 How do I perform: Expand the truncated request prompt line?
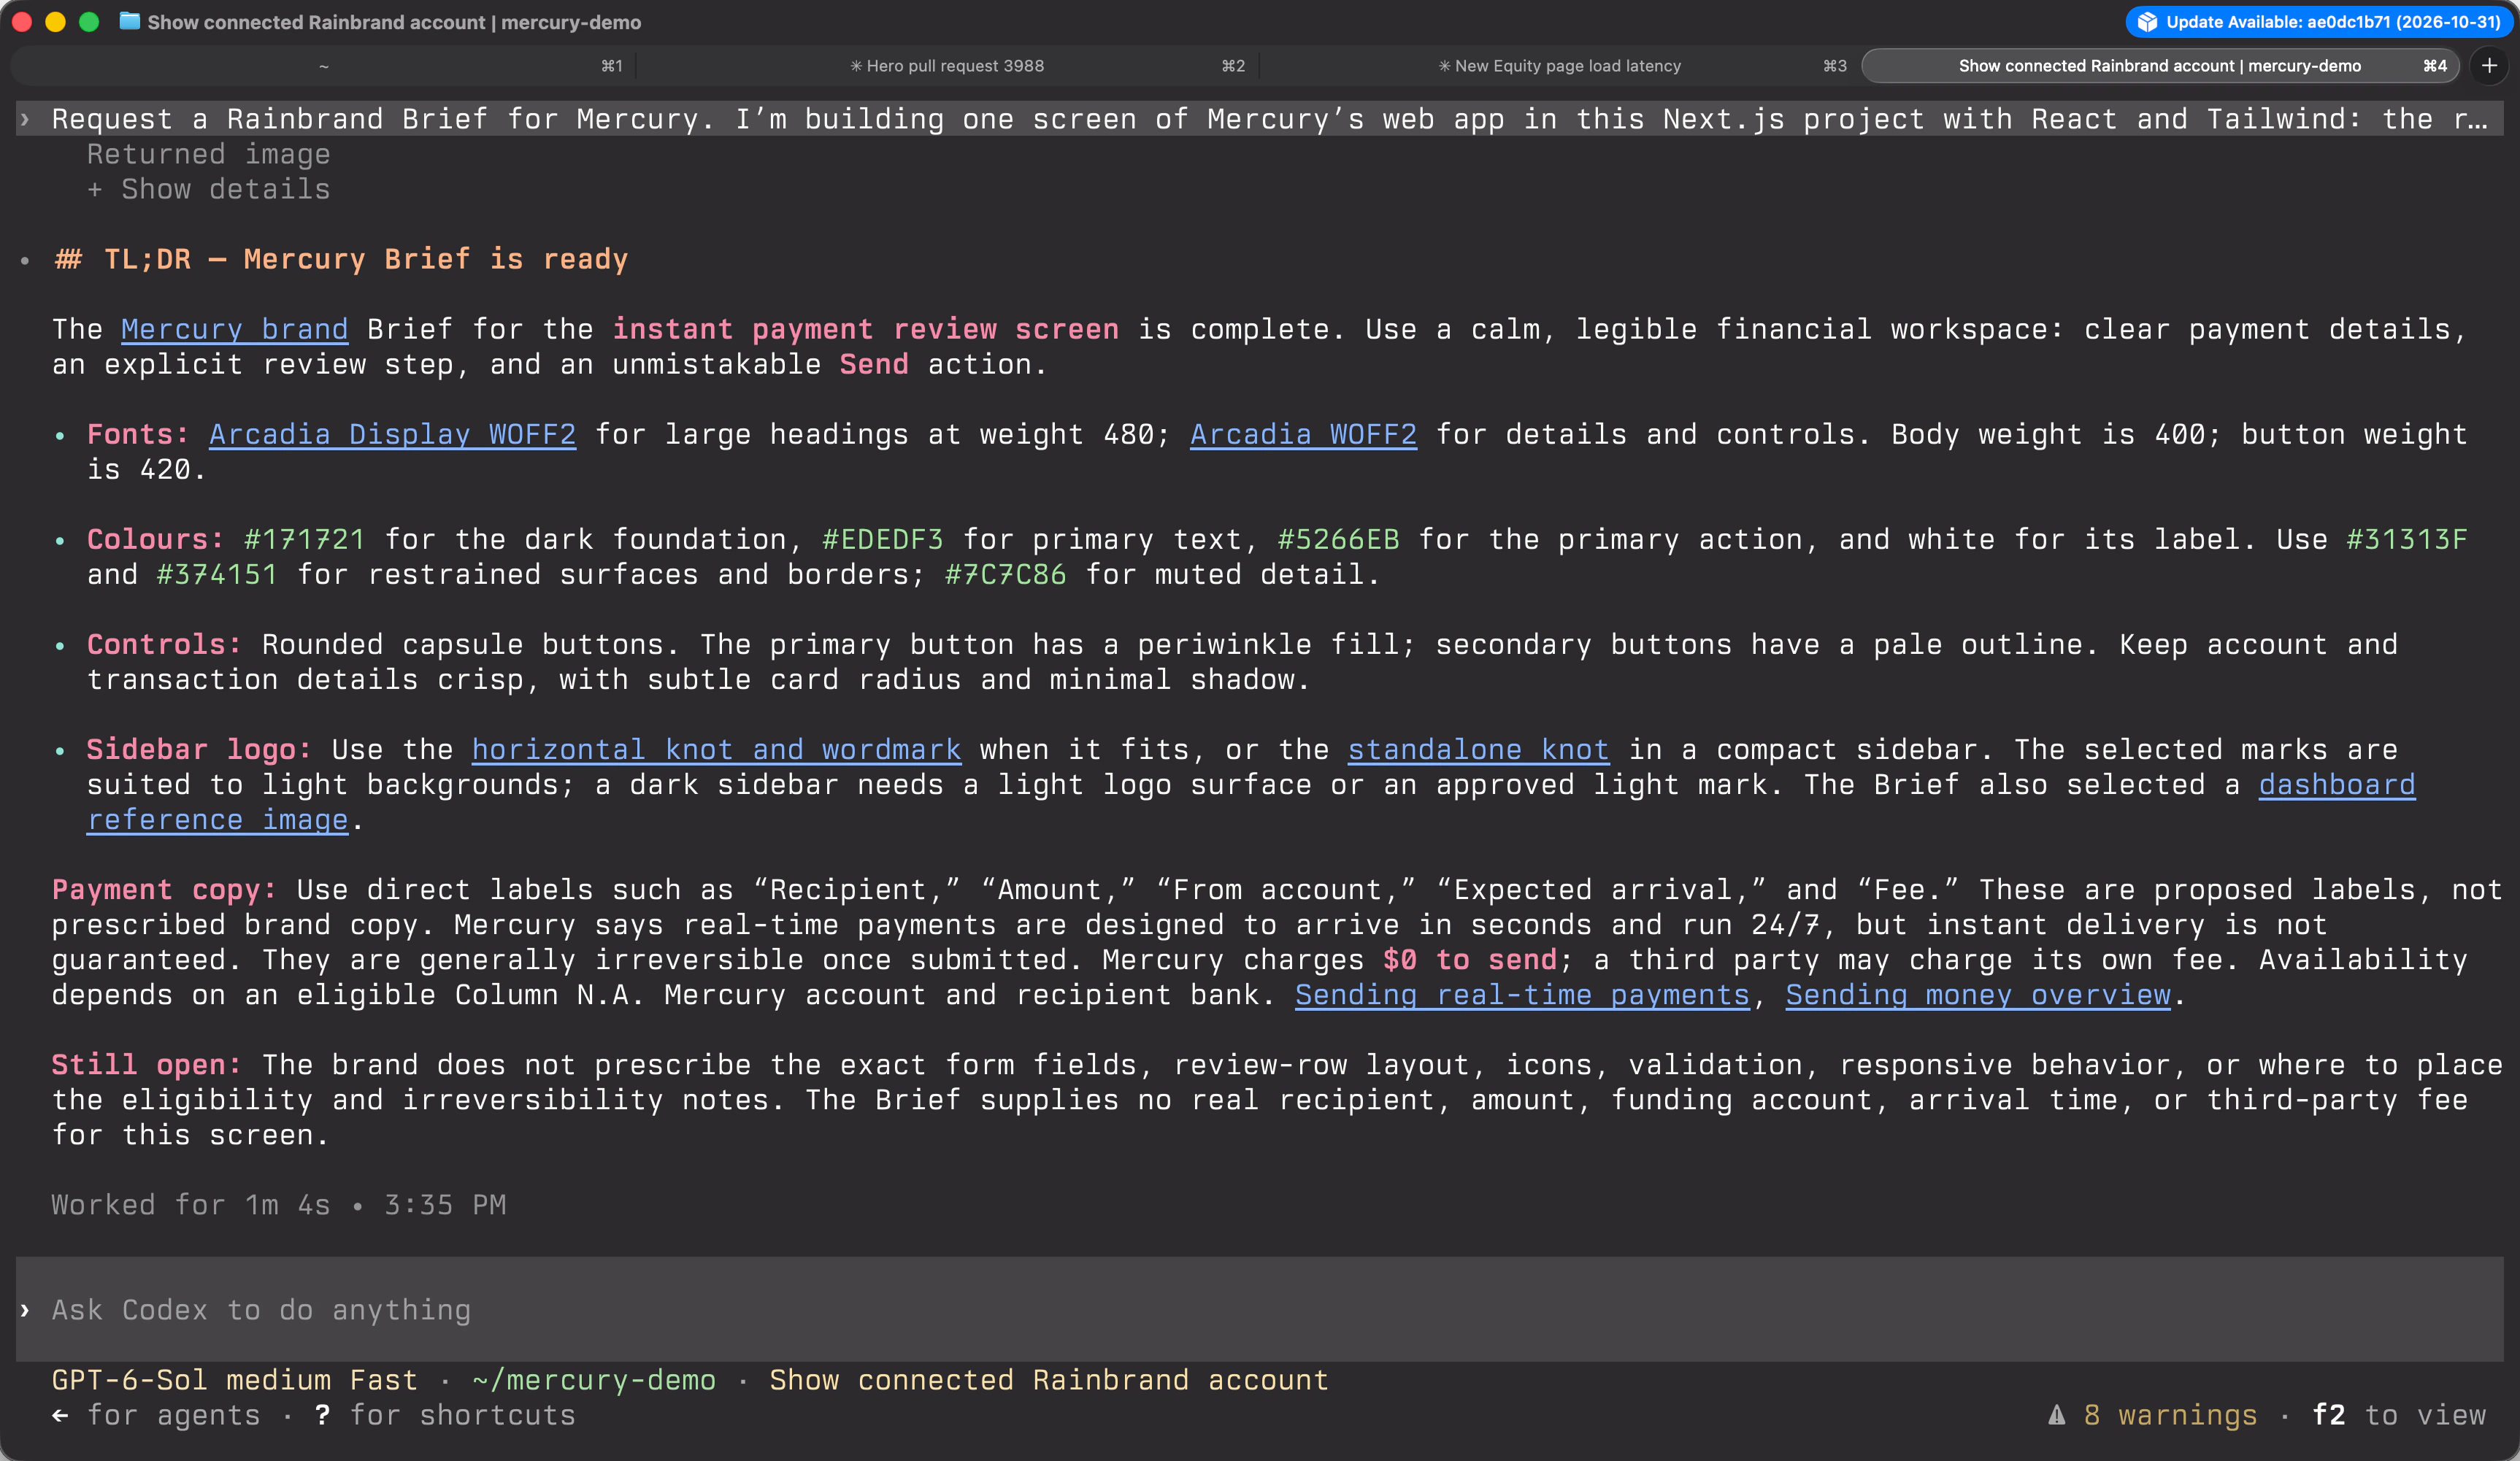click(x=1260, y=119)
